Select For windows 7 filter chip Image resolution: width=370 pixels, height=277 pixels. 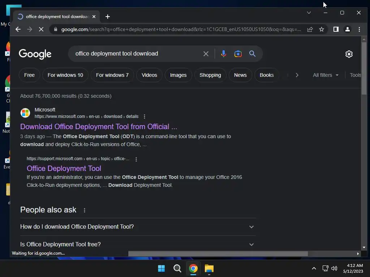(x=112, y=75)
